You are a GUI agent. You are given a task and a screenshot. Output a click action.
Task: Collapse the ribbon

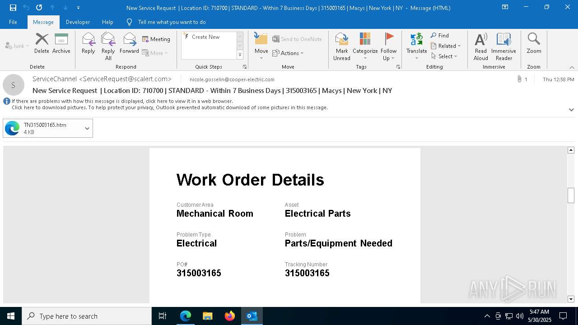point(572,67)
